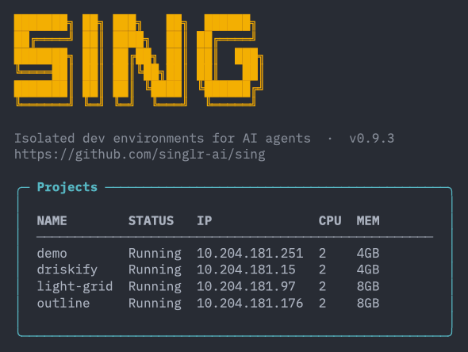Select the driskify project name
Screen dimensions: 468x352
click(x=67, y=270)
